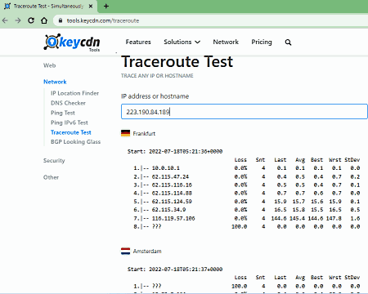Select Network sidebar section
Viewport: 368px width, 294px height.
55,82
